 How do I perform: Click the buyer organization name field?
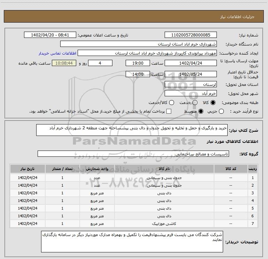tap(139, 44)
